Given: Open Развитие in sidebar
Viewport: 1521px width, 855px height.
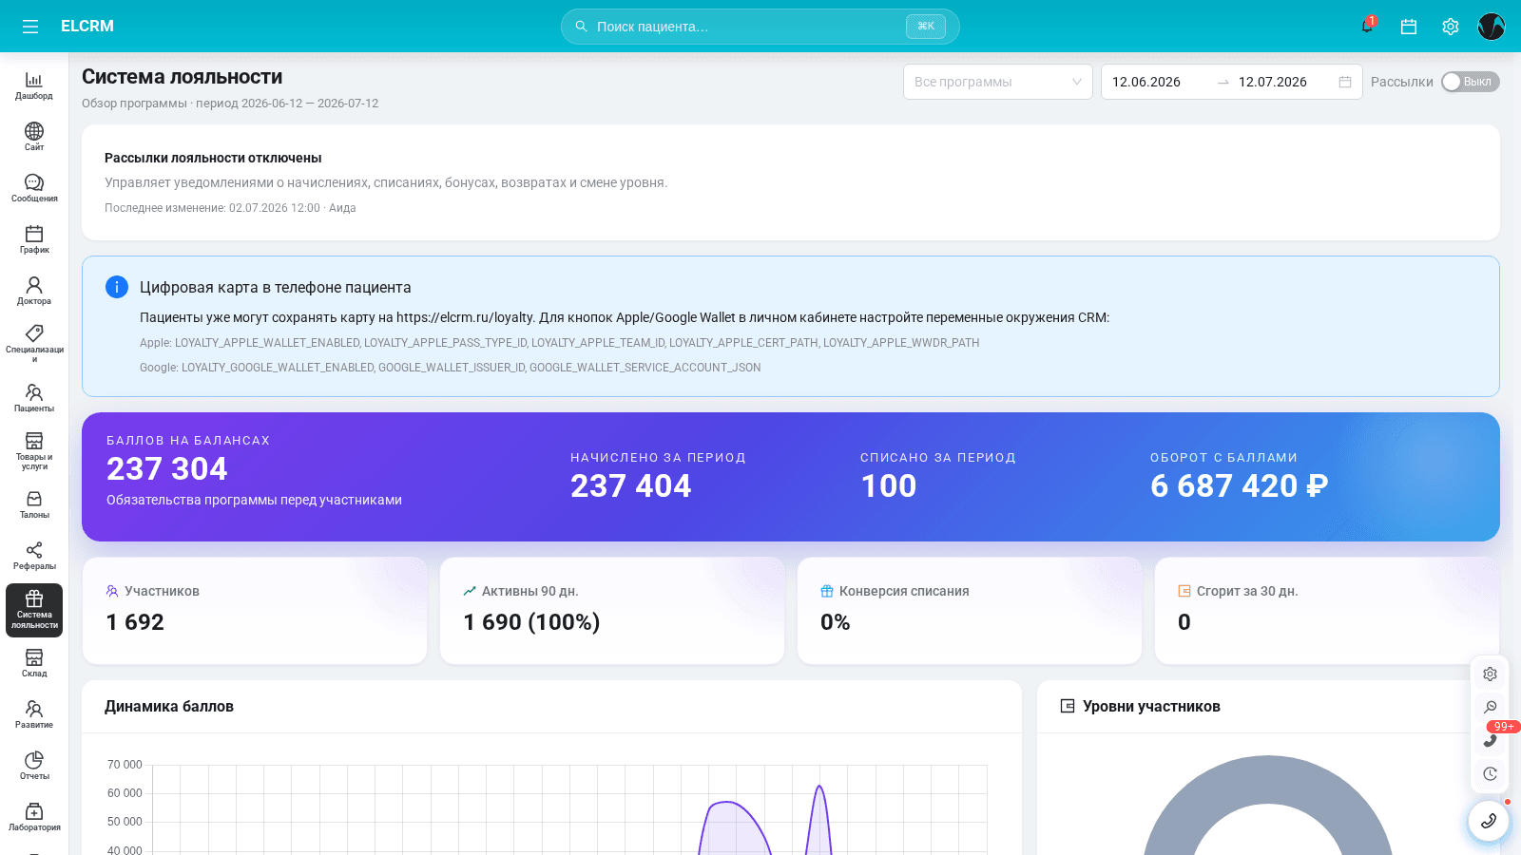Looking at the screenshot, I should pos(34,714).
